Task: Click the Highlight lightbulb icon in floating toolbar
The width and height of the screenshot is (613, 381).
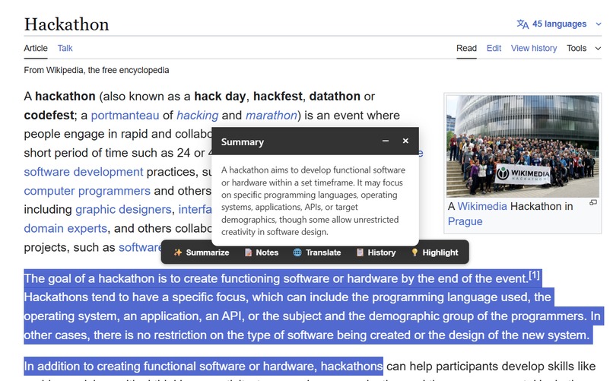Action: [414, 252]
